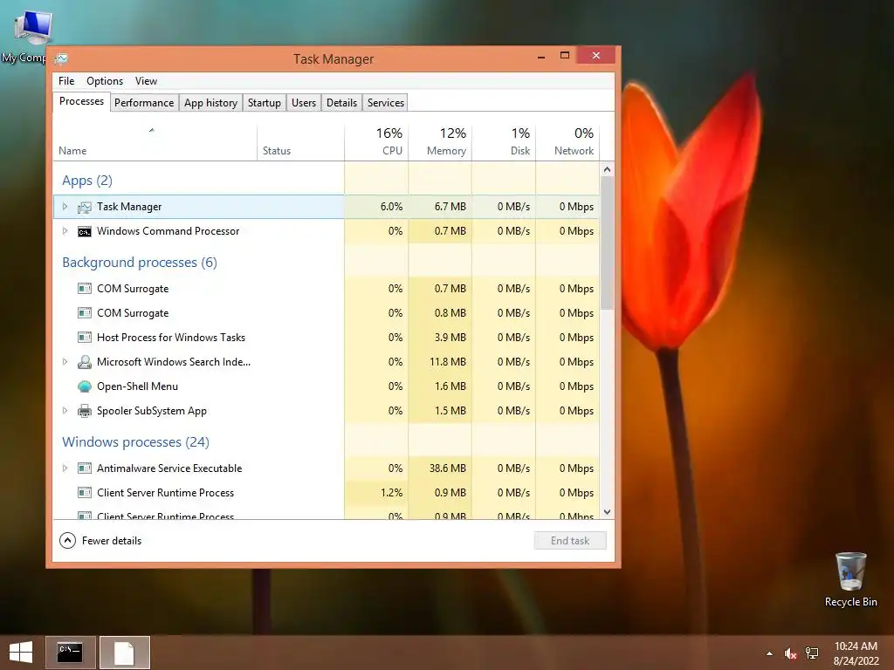Expand the Windows Command Processor row
The image size is (894, 670).
pyautogui.click(x=65, y=230)
